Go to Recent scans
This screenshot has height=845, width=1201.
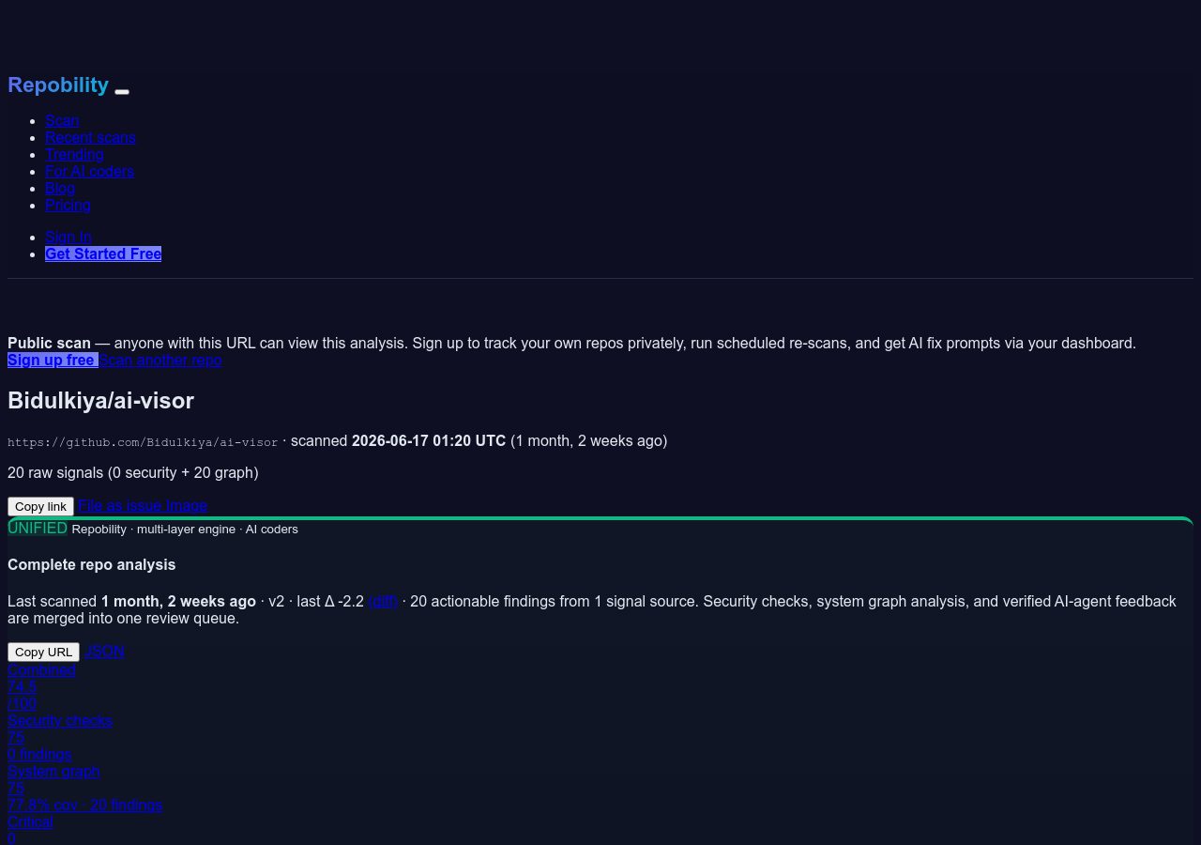pos(90,137)
